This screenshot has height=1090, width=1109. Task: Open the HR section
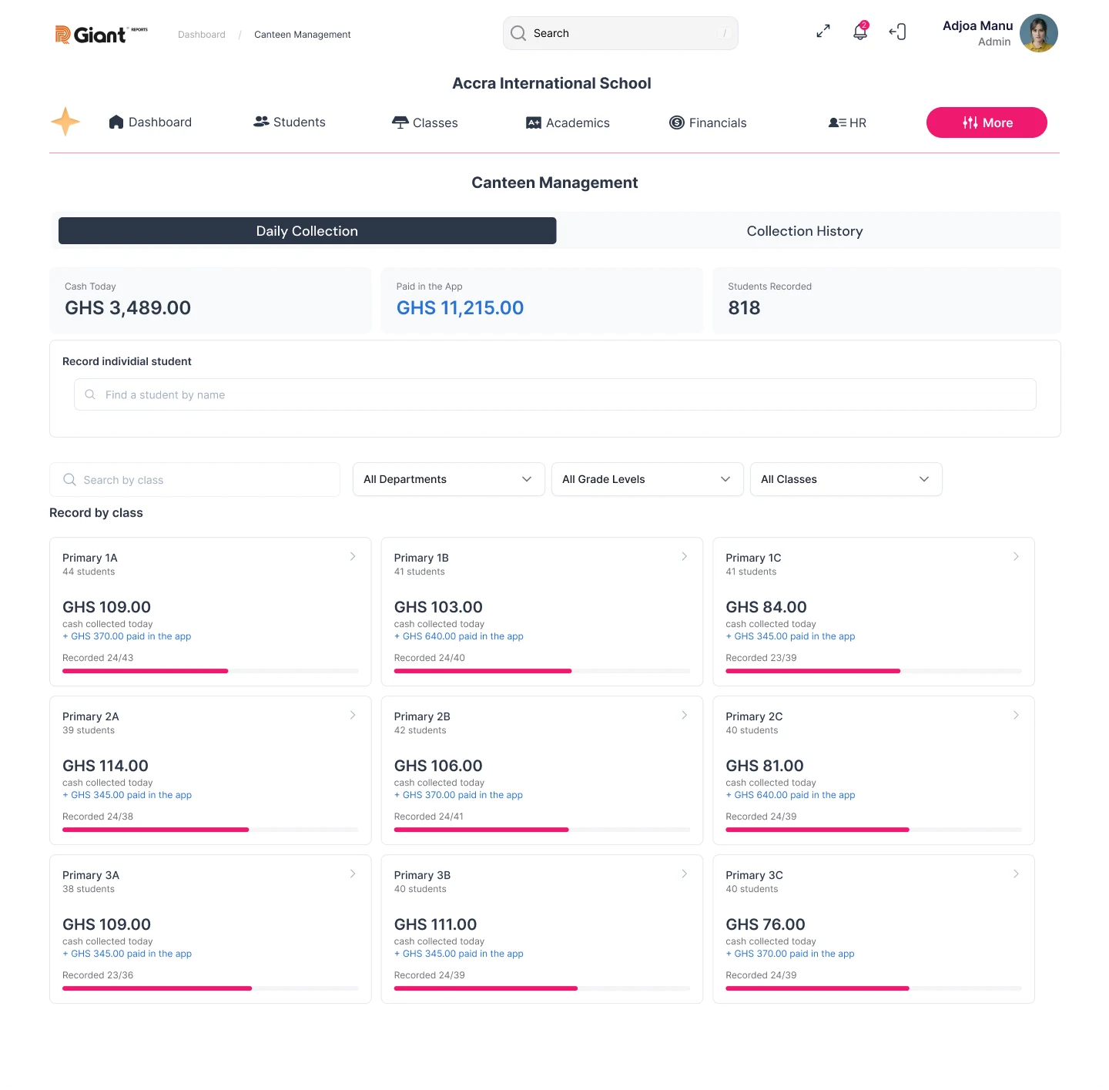[847, 122]
